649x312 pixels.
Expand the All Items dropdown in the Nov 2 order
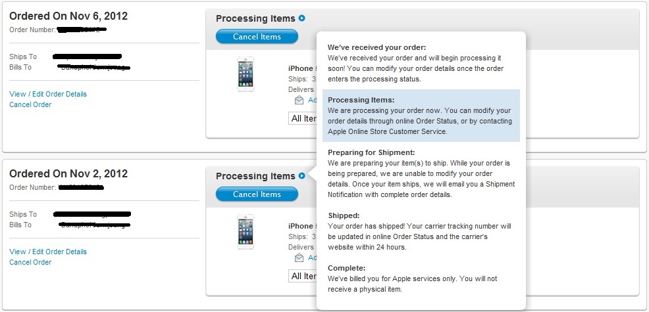coord(303,277)
